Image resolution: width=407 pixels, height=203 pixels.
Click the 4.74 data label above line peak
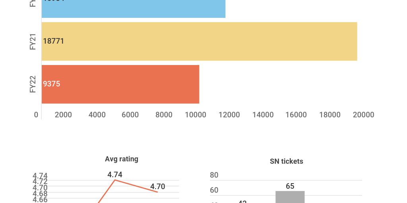pos(115,174)
